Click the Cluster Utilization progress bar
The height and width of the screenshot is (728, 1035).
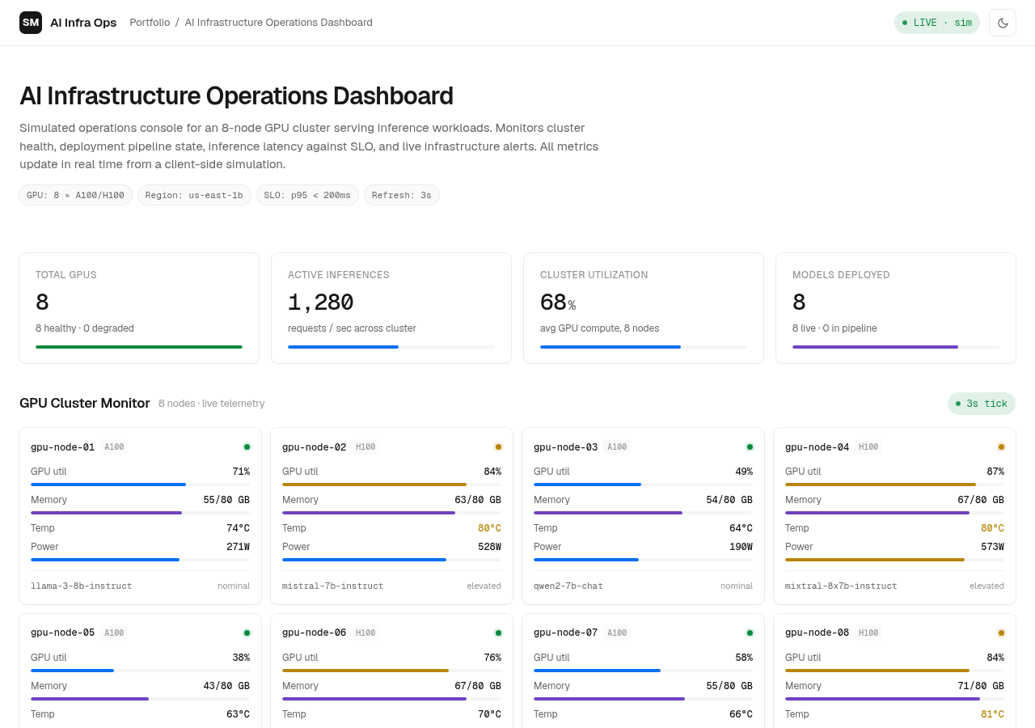pyautogui.click(x=644, y=347)
